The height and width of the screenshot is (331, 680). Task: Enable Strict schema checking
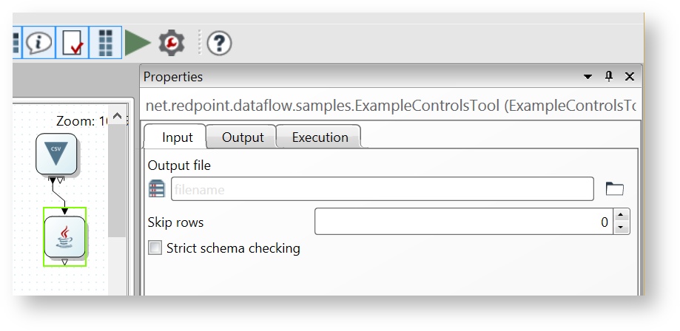tap(155, 248)
